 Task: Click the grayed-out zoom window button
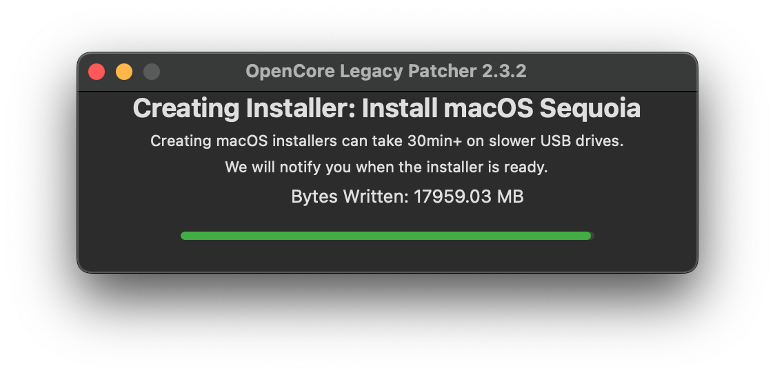click(152, 72)
